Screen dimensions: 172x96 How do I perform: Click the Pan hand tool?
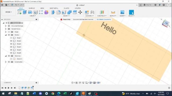coord(80,83)
